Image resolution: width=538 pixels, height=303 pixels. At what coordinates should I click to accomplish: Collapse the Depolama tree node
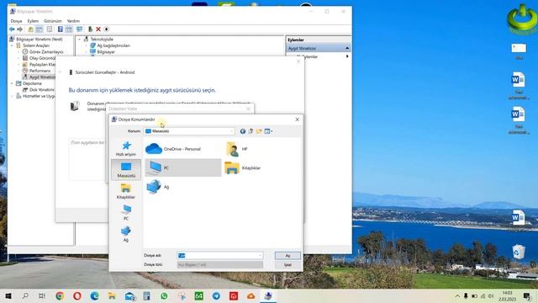[x=12, y=83]
